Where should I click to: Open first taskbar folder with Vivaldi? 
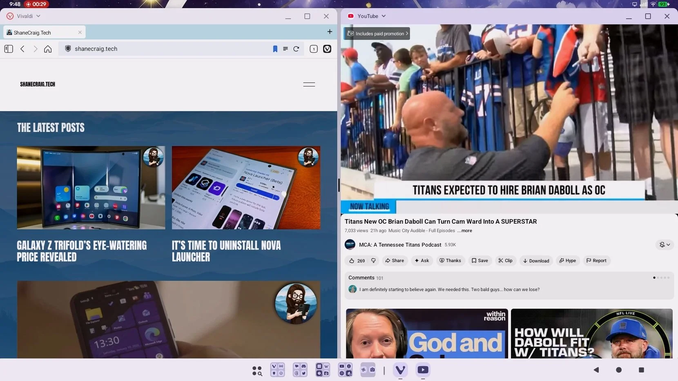coord(277,370)
